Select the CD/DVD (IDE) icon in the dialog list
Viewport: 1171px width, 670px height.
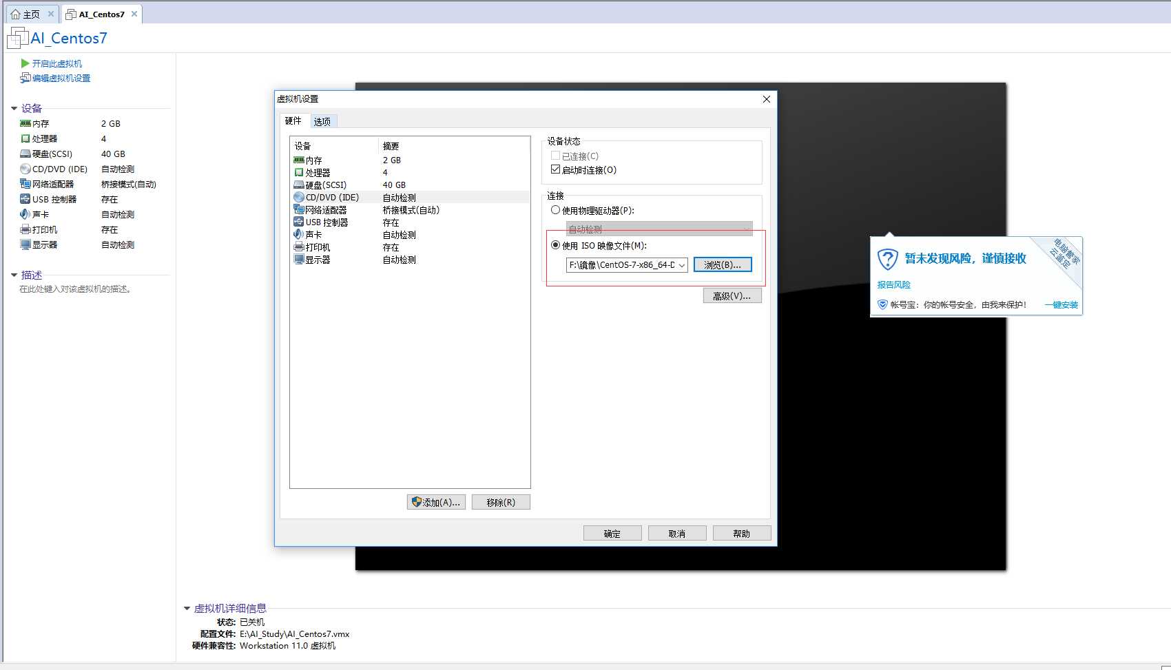(299, 197)
